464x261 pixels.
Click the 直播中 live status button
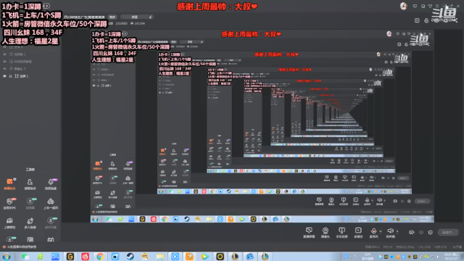(448, 232)
